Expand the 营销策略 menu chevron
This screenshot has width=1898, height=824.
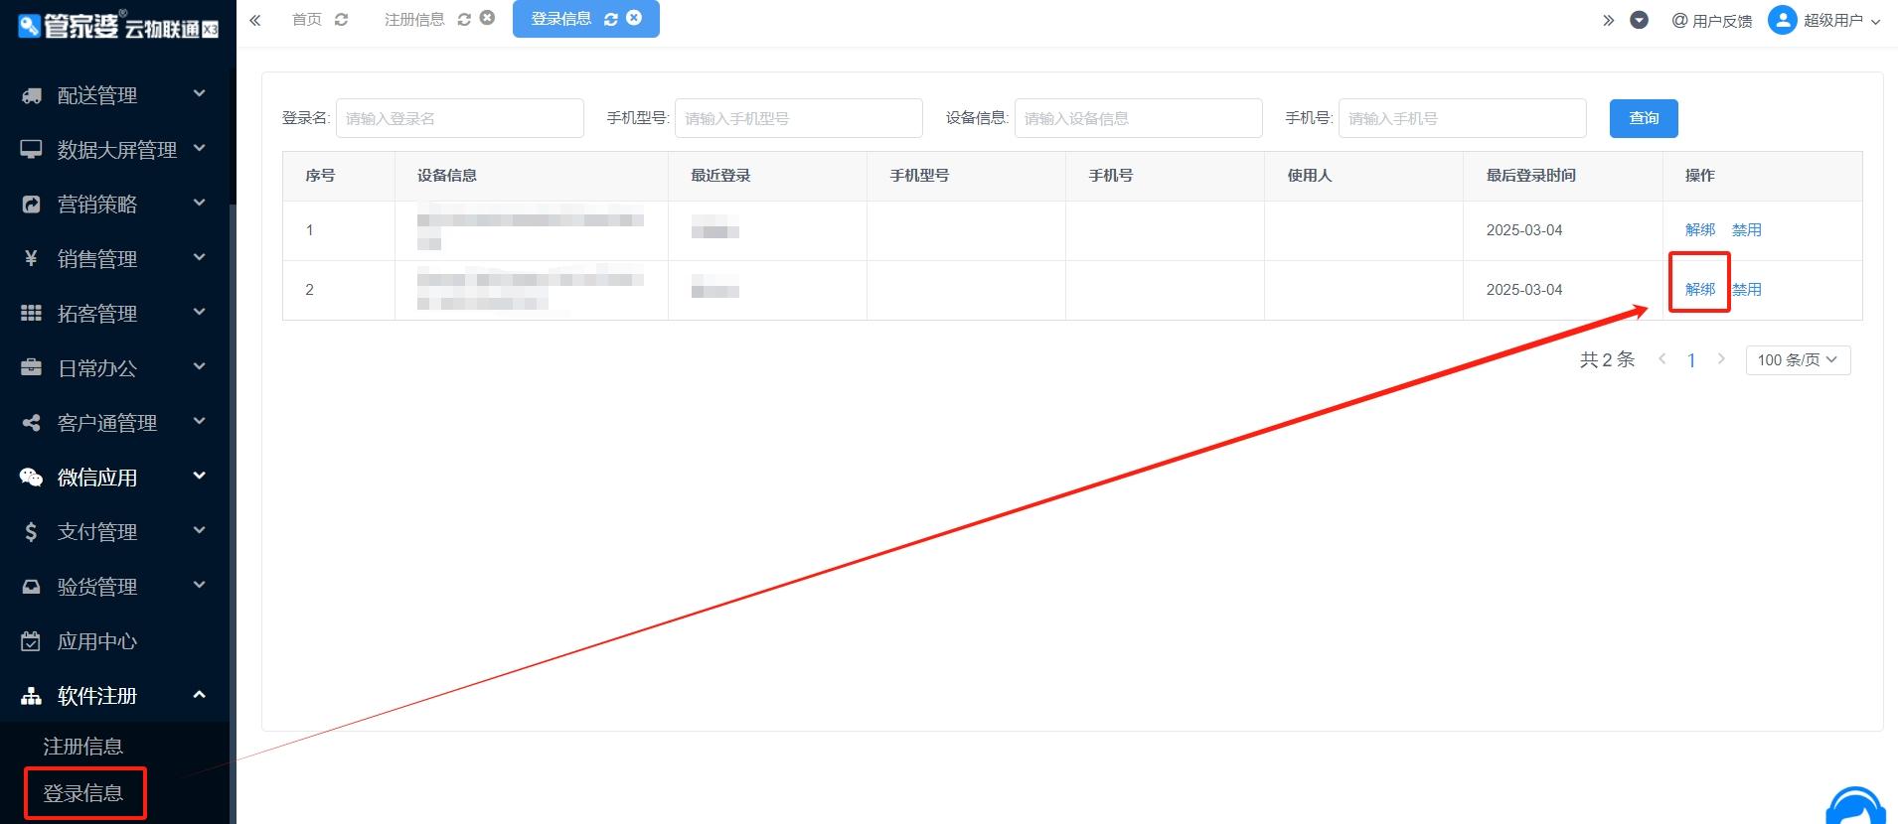click(x=199, y=203)
